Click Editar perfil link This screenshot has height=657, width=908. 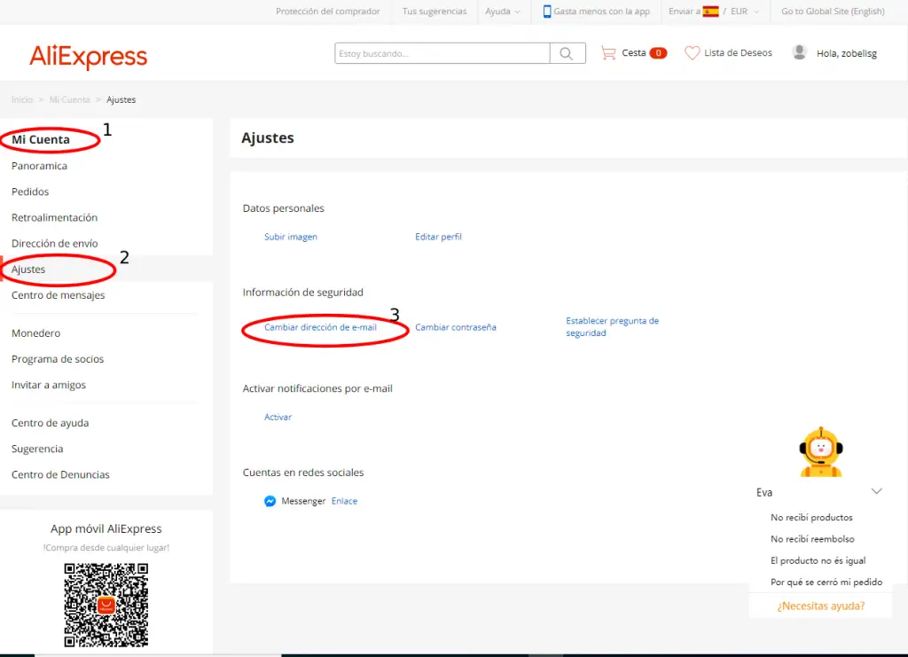[438, 237]
